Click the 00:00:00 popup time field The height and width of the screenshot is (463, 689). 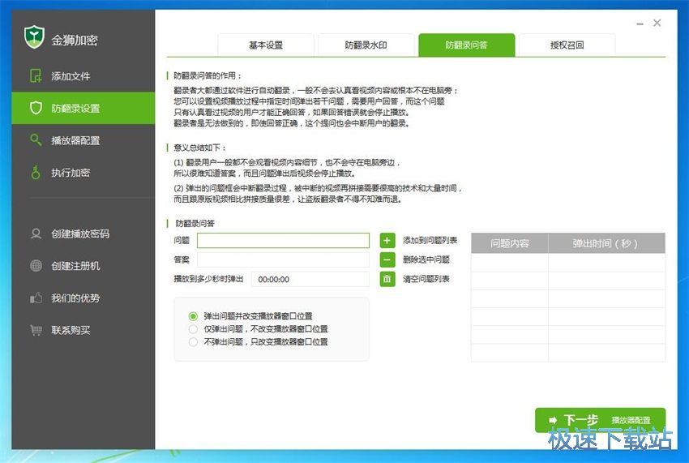point(310,279)
